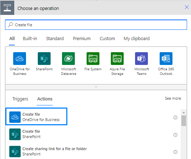Show info for SharePoint Create file action
Viewport: 191px width, 159px height.
click(x=175, y=135)
